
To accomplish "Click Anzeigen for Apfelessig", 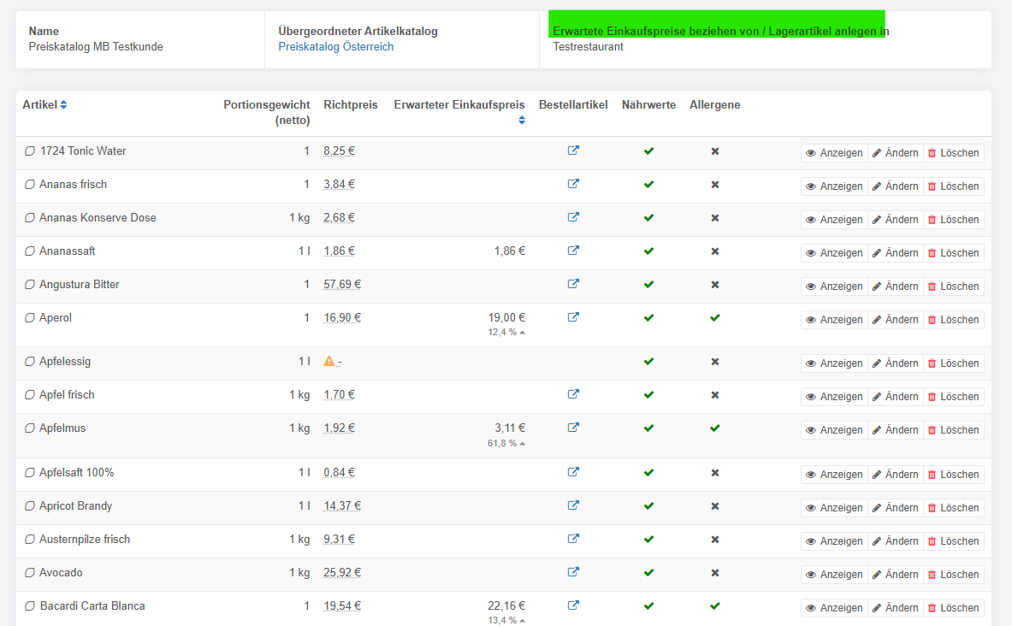I will click(834, 363).
